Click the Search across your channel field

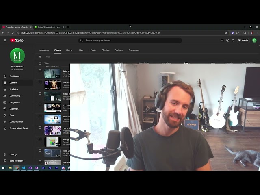[130, 41]
